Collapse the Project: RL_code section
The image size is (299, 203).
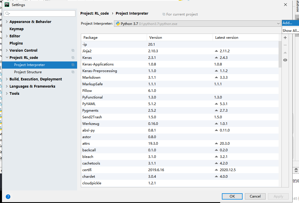(x=7, y=57)
